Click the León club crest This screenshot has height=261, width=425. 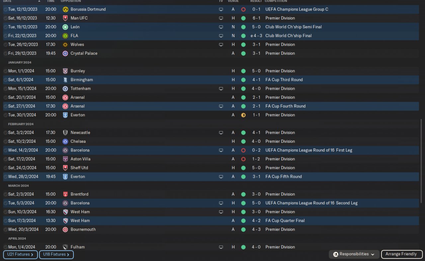click(x=65, y=27)
